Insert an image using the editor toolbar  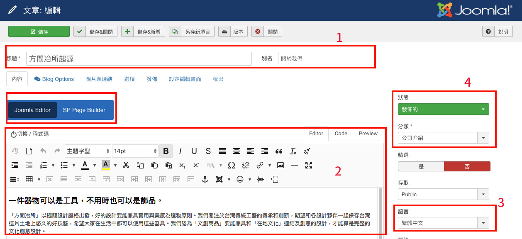point(281,165)
